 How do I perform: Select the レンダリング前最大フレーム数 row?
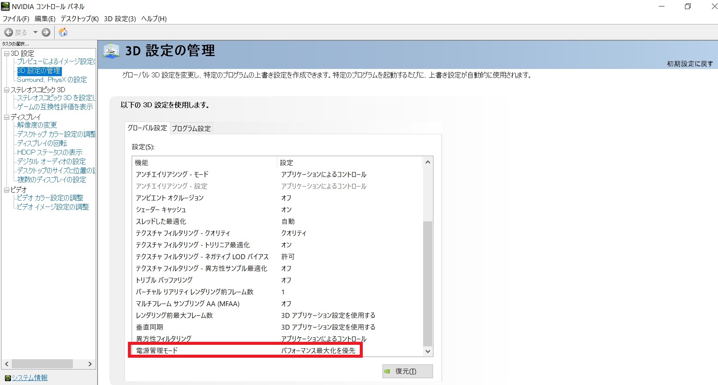pyautogui.click(x=277, y=315)
